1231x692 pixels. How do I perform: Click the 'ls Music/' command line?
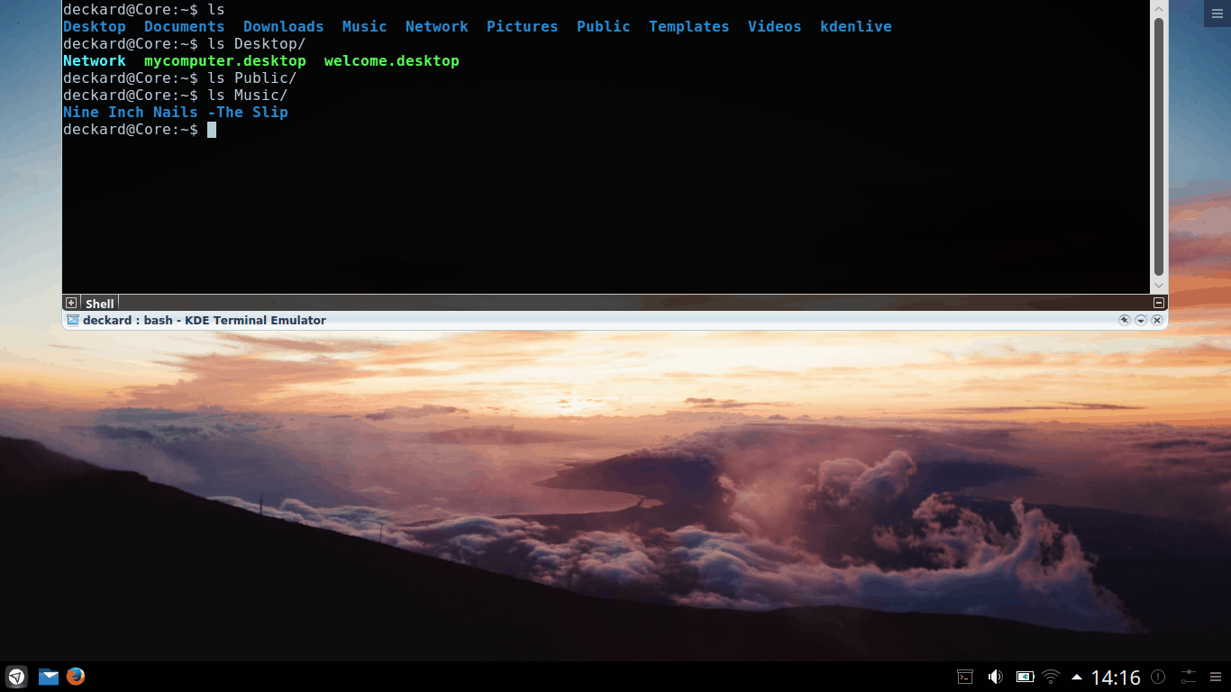pyautogui.click(x=176, y=95)
